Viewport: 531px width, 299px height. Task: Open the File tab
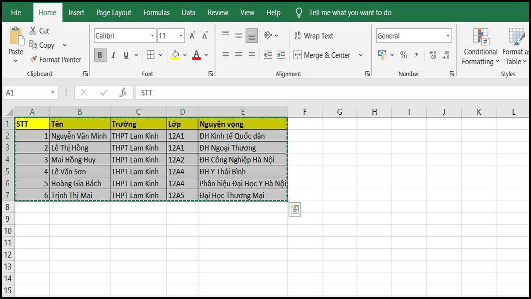[16, 12]
